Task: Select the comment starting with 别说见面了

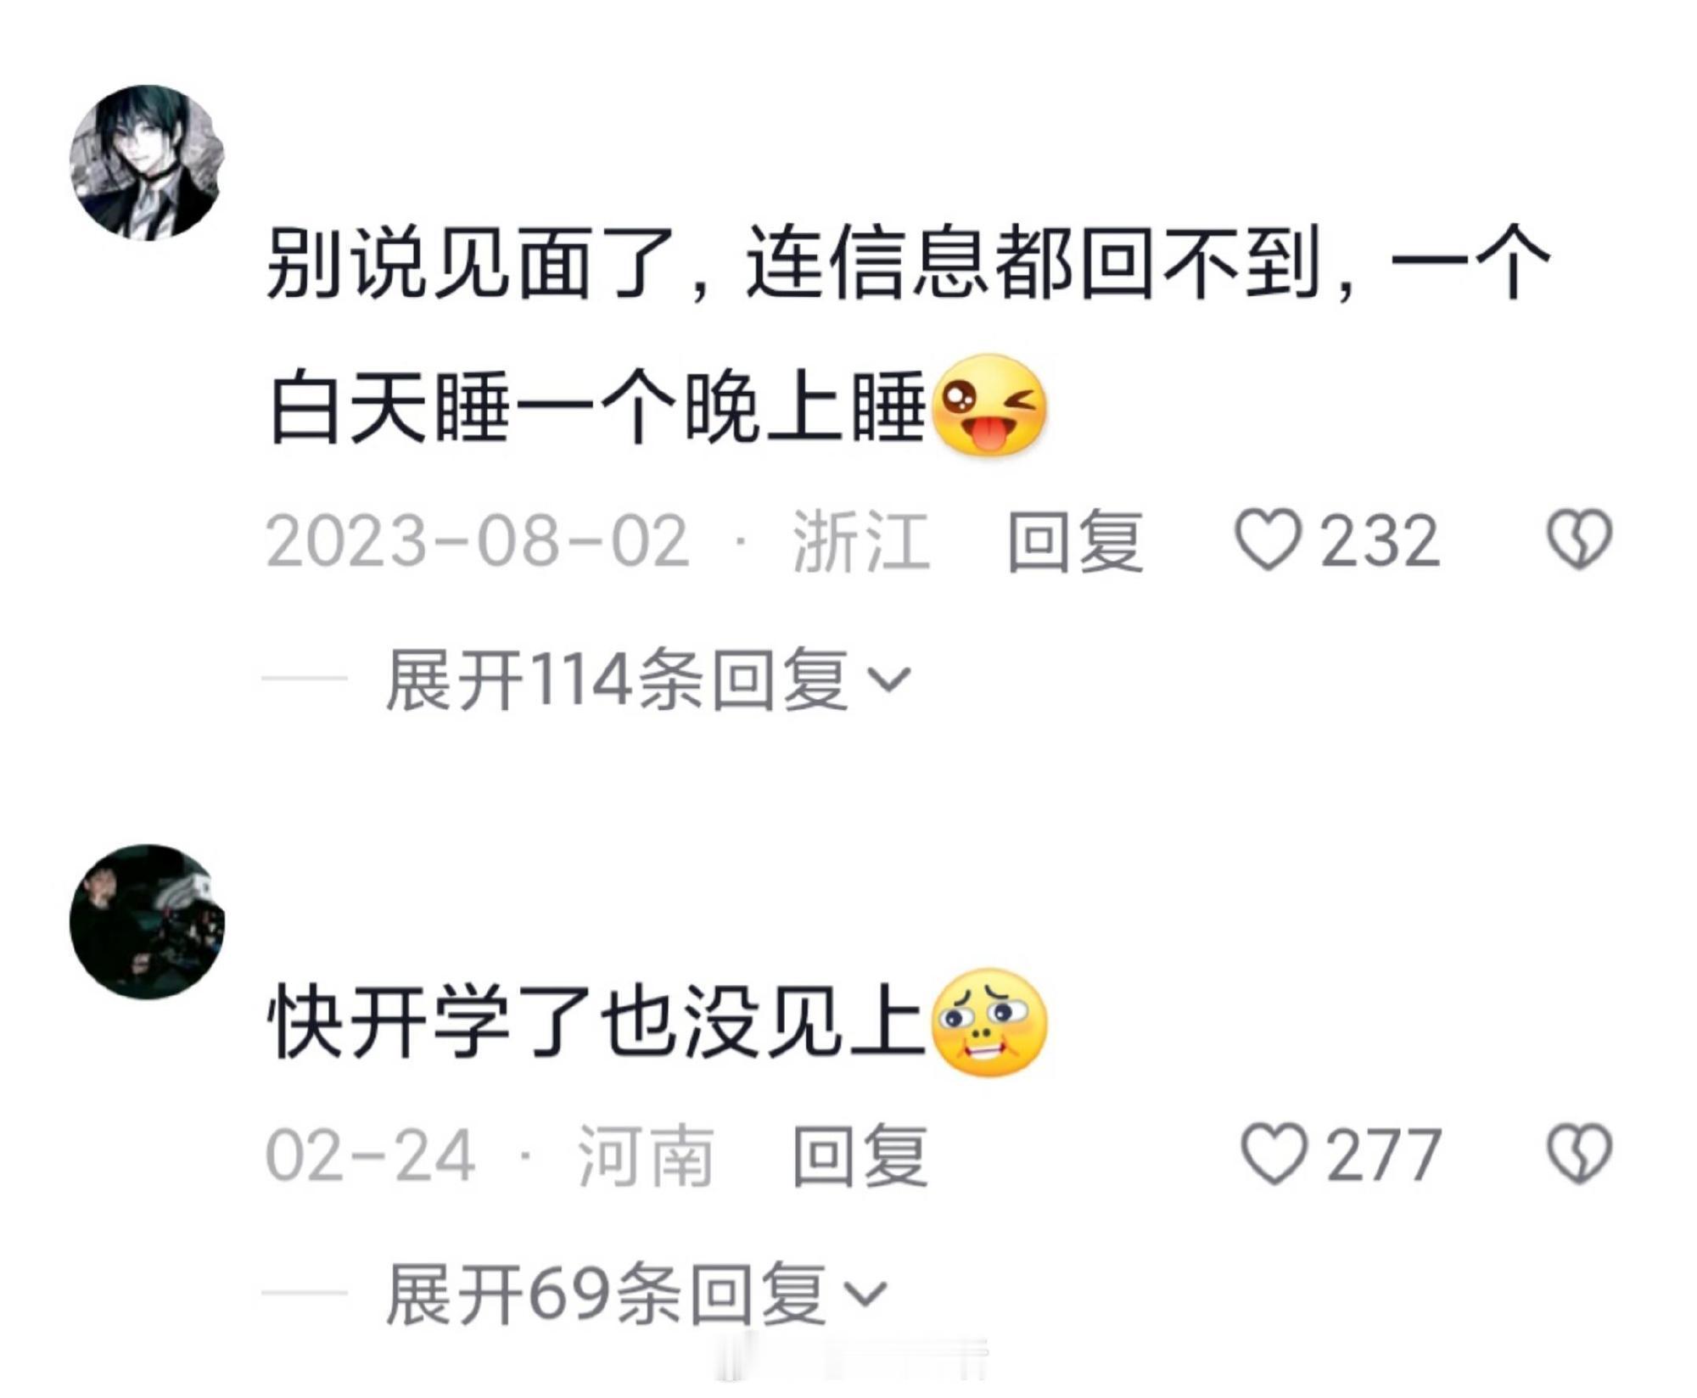Action: point(908,335)
